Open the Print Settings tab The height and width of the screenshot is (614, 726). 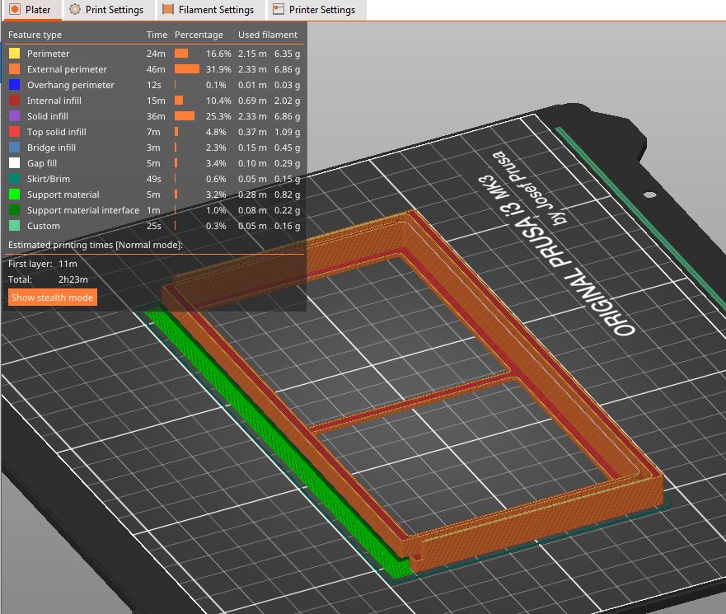[x=107, y=10]
